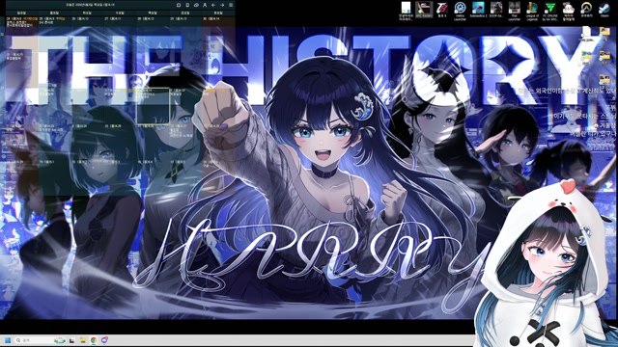Open the Overwatch desktop shortcut

586,11
